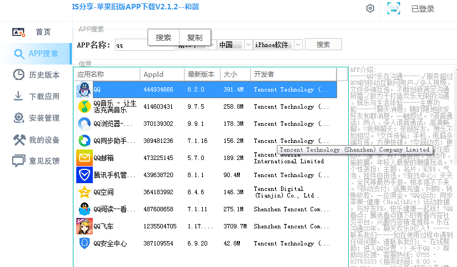Select the QQ安全中心 row name

[110, 243]
